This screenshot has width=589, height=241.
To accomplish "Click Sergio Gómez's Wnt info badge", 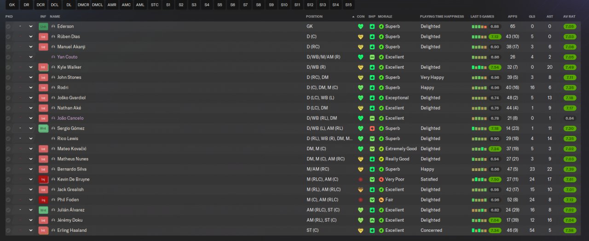I will (43, 128).
